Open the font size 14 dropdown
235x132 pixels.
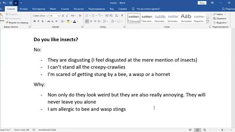coord(59,16)
